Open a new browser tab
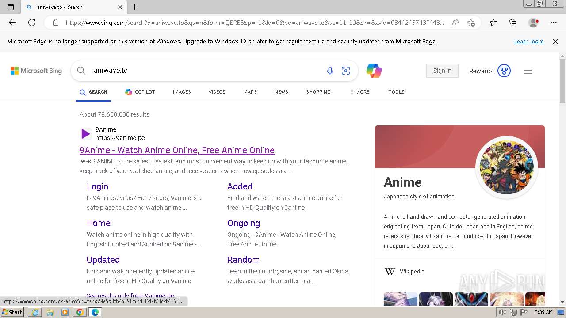Screen dimensions: 566x318 135,7
